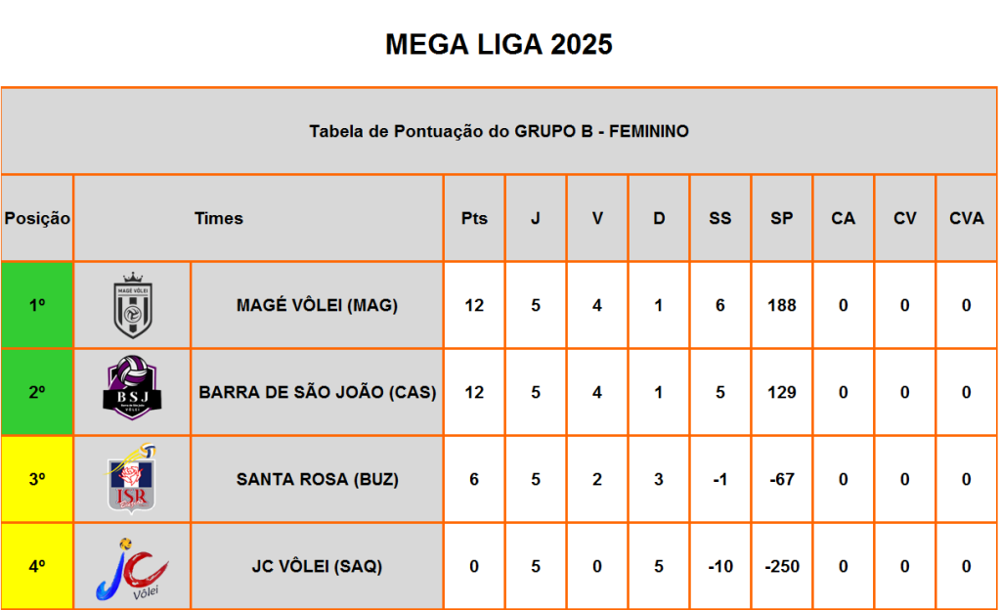
Task: Select the yellow 3º position cell
Action: (x=37, y=479)
